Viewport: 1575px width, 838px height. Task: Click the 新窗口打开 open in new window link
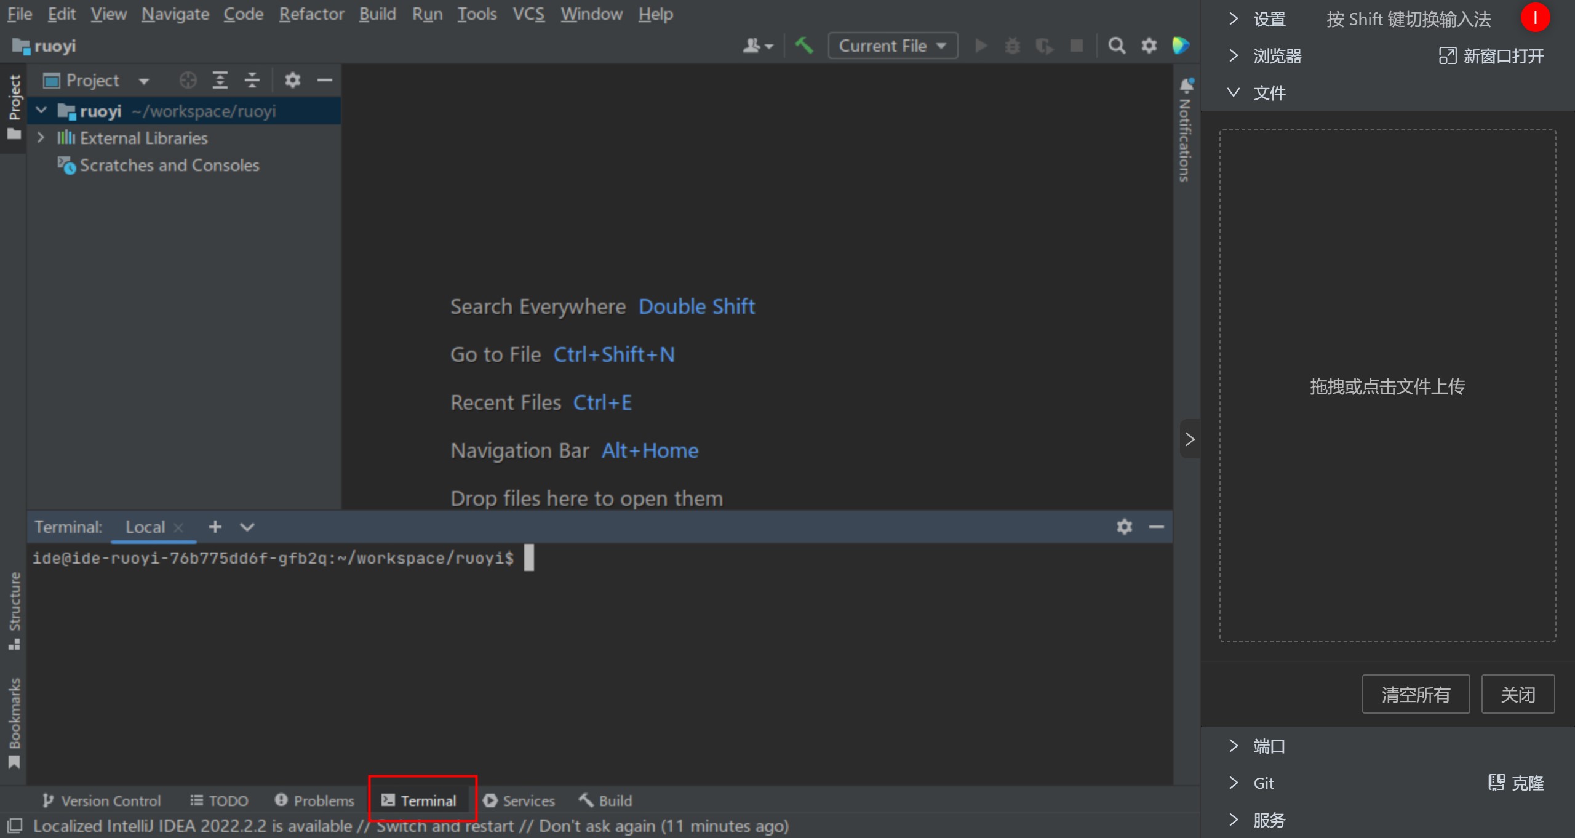coord(1491,56)
